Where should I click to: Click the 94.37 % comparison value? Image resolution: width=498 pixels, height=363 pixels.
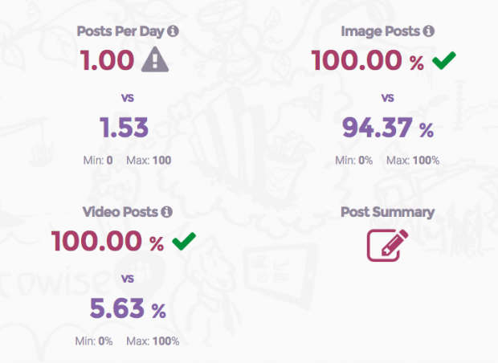click(x=388, y=128)
